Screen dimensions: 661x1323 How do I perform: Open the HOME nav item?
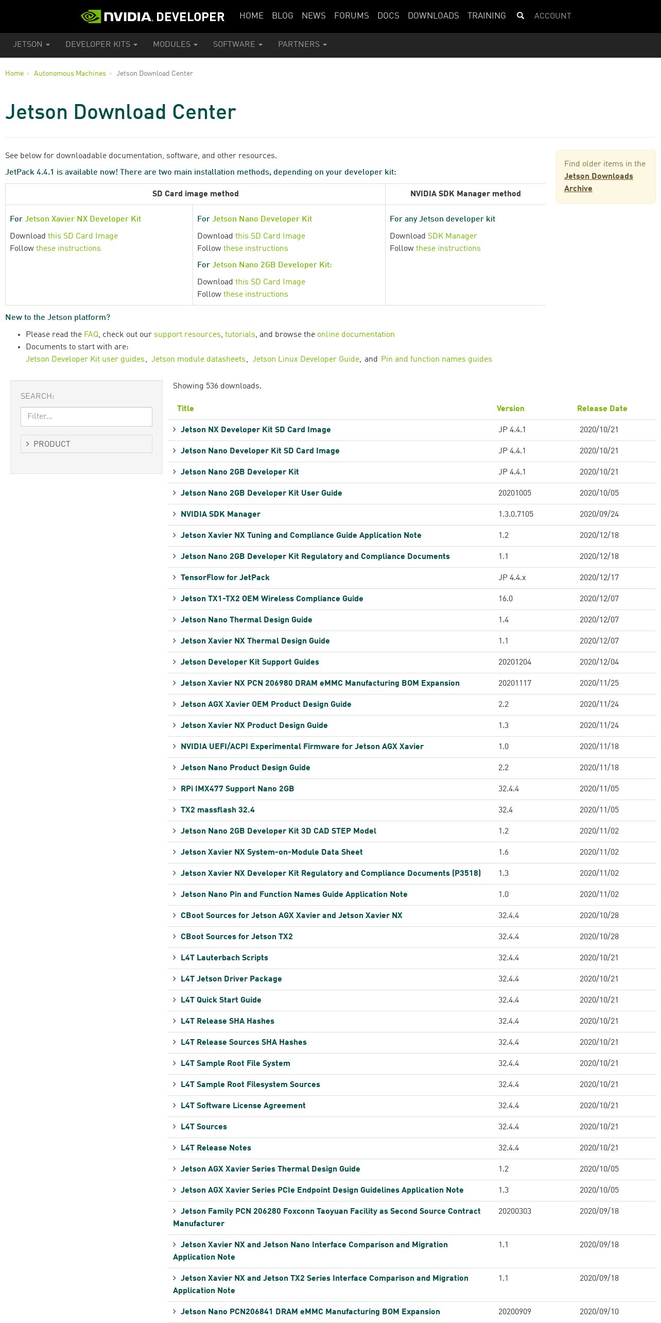(251, 16)
